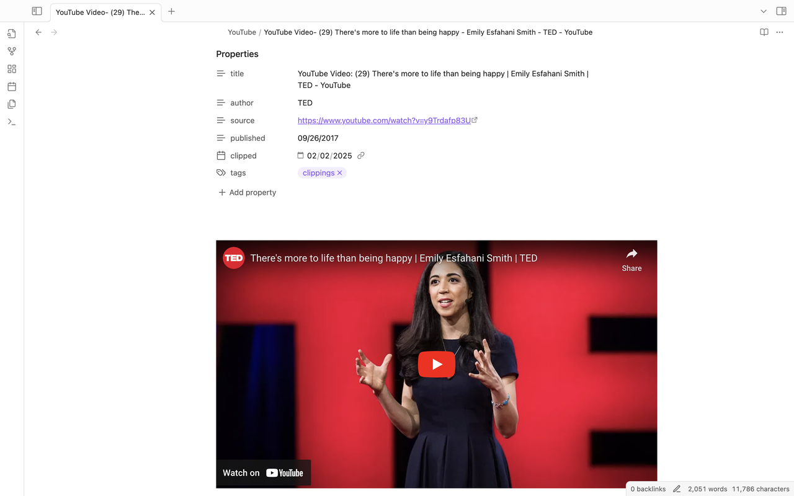
Task: Click the published property icon
Action: pos(221,138)
